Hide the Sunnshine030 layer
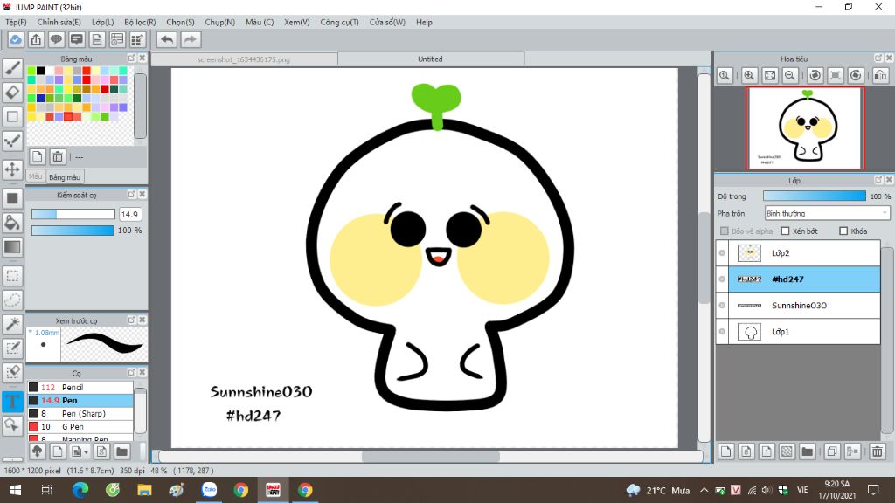895x503 pixels. pyautogui.click(x=722, y=305)
